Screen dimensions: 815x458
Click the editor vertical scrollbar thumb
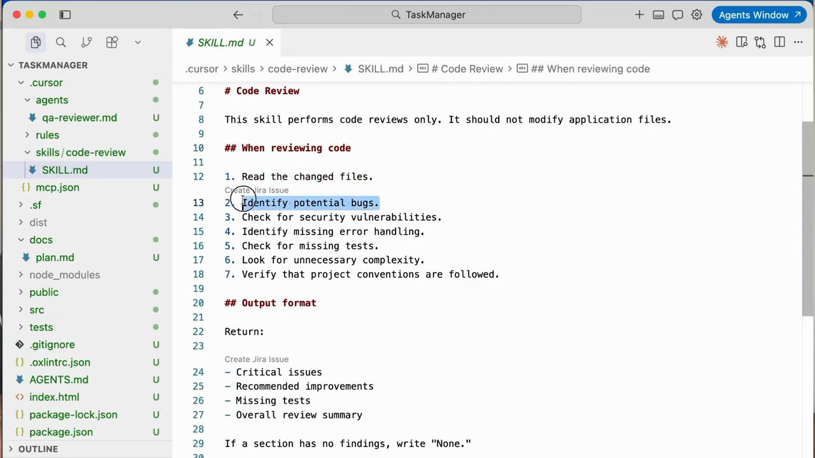click(807, 218)
